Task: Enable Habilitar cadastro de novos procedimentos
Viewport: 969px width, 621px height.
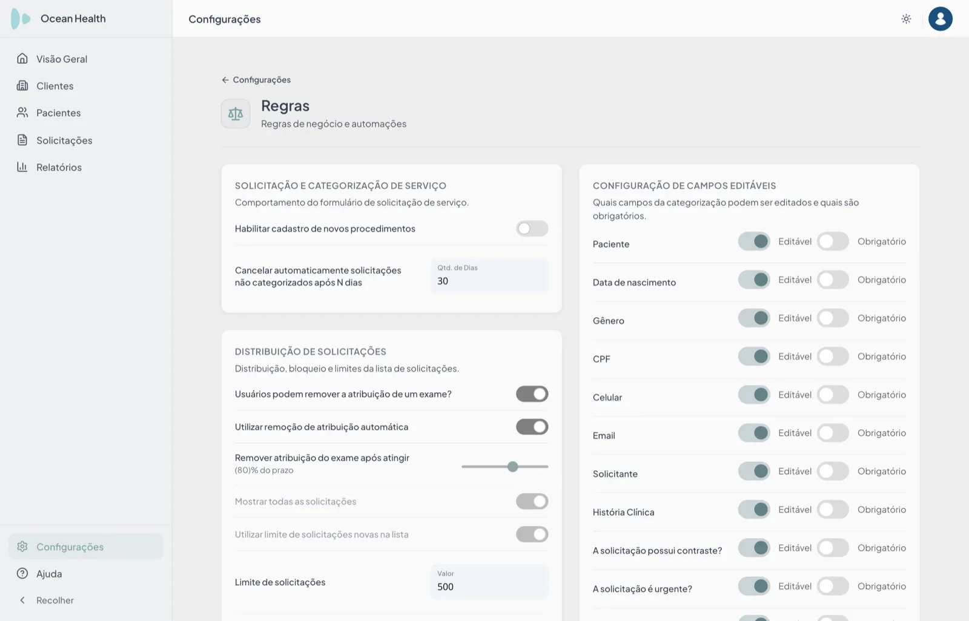Action: pos(532,228)
